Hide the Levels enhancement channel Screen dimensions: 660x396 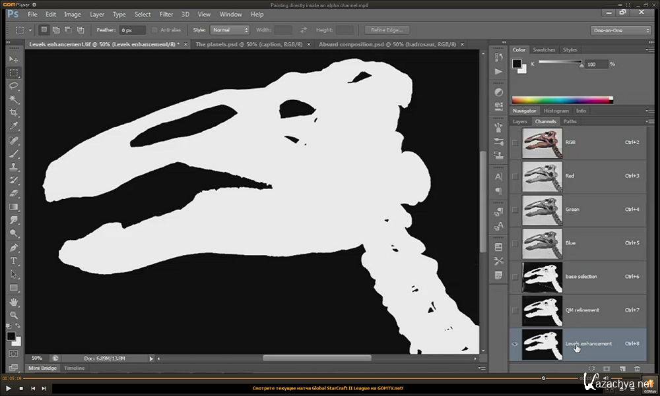point(515,344)
